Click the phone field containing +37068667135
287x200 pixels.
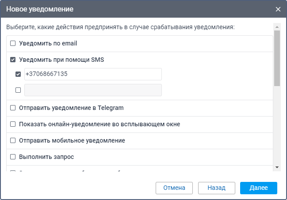tap(93, 74)
